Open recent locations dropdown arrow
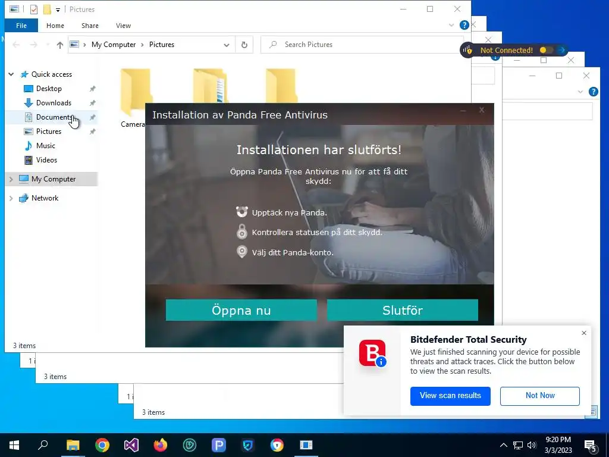Screen dimensions: 609x457 (48, 45)
